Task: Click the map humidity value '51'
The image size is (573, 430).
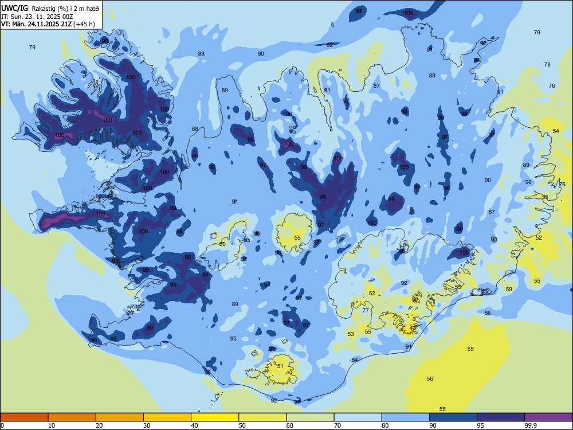Action: click(280, 366)
